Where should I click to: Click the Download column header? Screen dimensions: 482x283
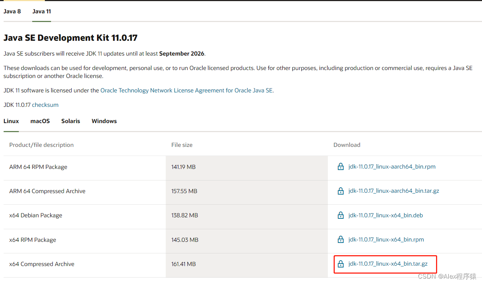347,145
